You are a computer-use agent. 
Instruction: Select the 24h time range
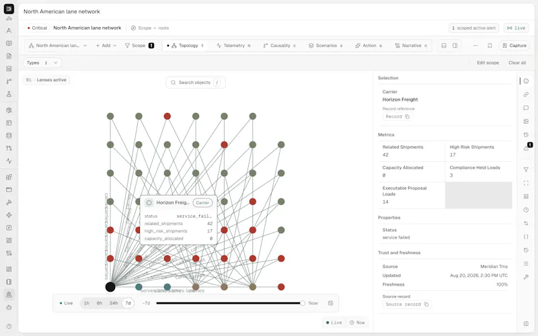(114, 303)
